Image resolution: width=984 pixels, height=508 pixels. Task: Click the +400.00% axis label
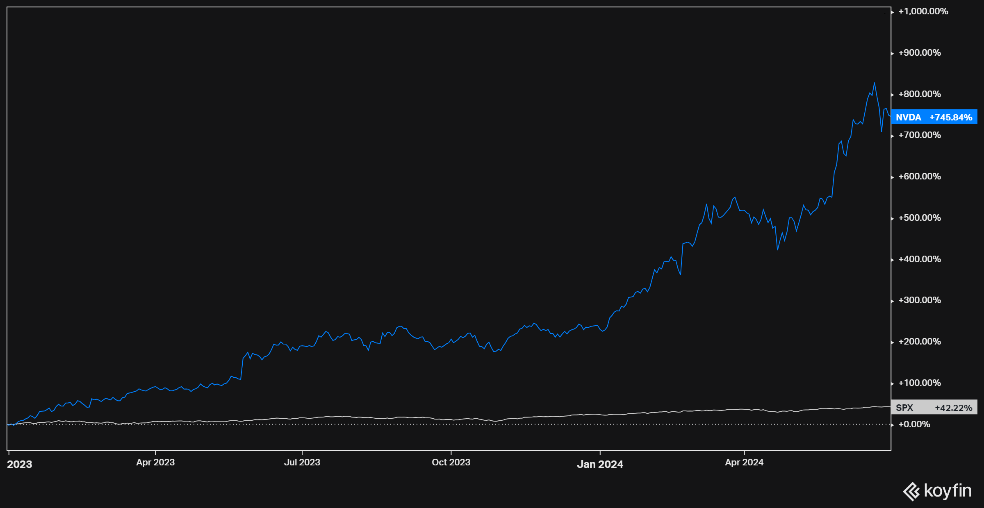[920, 259]
